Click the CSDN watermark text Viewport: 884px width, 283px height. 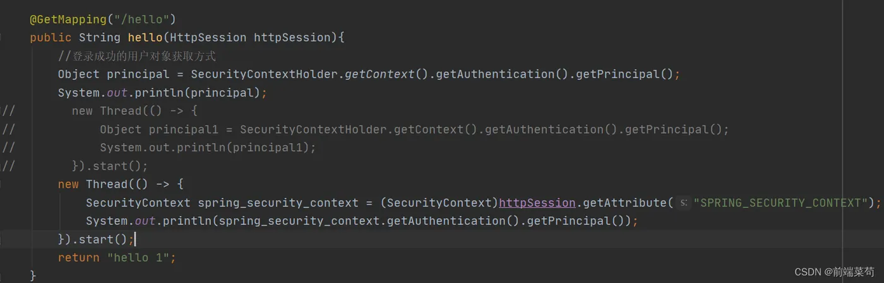pos(833,272)
